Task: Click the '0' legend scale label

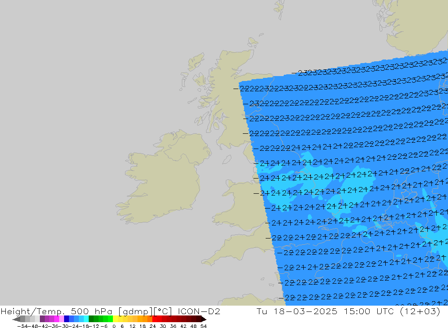Action: click(114, 326)
